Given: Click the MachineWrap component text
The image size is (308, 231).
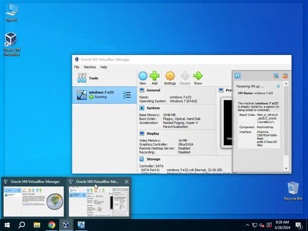Looking at the screenshot, I should click(x=265, y=127).
